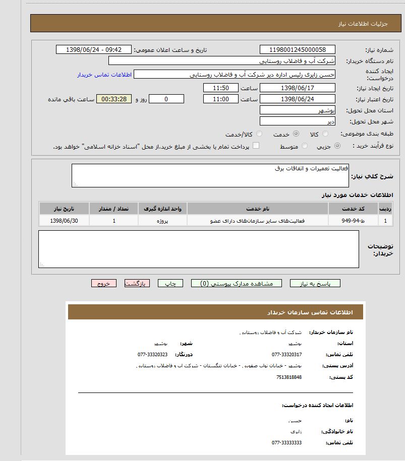This screenshot has height=461, width=405.
Task: Click the 'توضیحات خریدار' text area
Action: coord(199,249)
